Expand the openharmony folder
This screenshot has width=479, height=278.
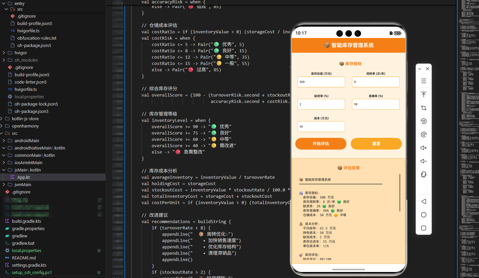(1, 126)
